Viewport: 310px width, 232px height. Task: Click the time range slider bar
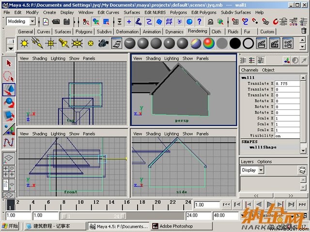(93, 216)
